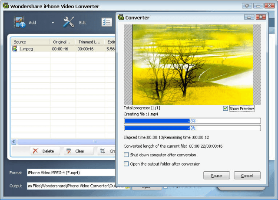The width and height of the screenshot is (278, 200).
Task: Close the Converter dialog
Action: (x=261, y=17)
